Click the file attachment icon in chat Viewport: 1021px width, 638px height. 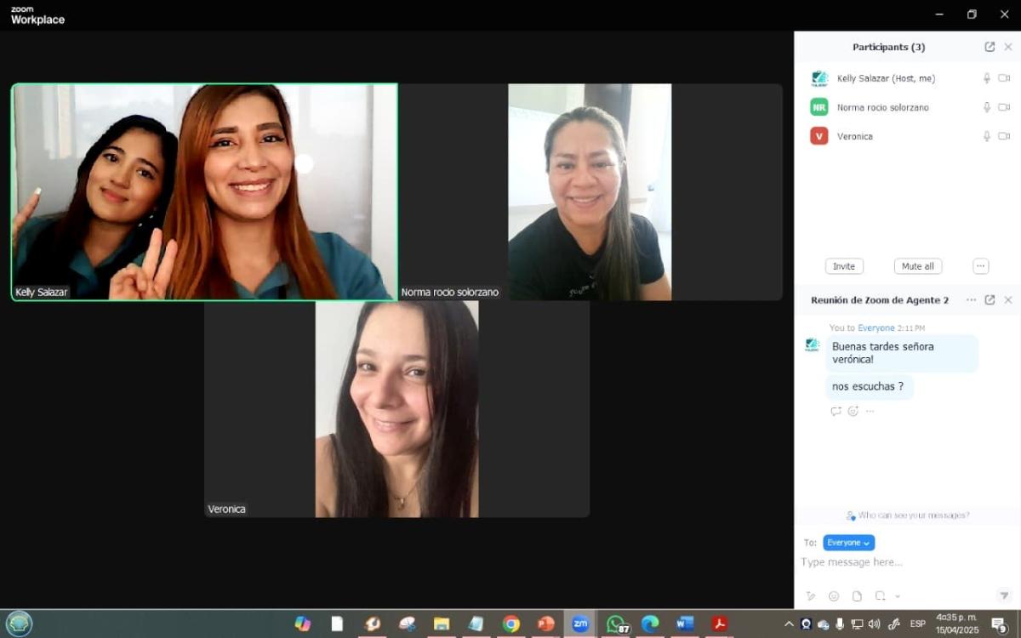pyautogui.click(x=857, y=596)
